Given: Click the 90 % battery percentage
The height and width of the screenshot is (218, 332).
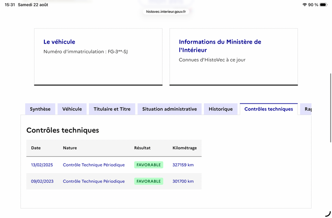Looking at the screenshot, I should coord(313,5).
